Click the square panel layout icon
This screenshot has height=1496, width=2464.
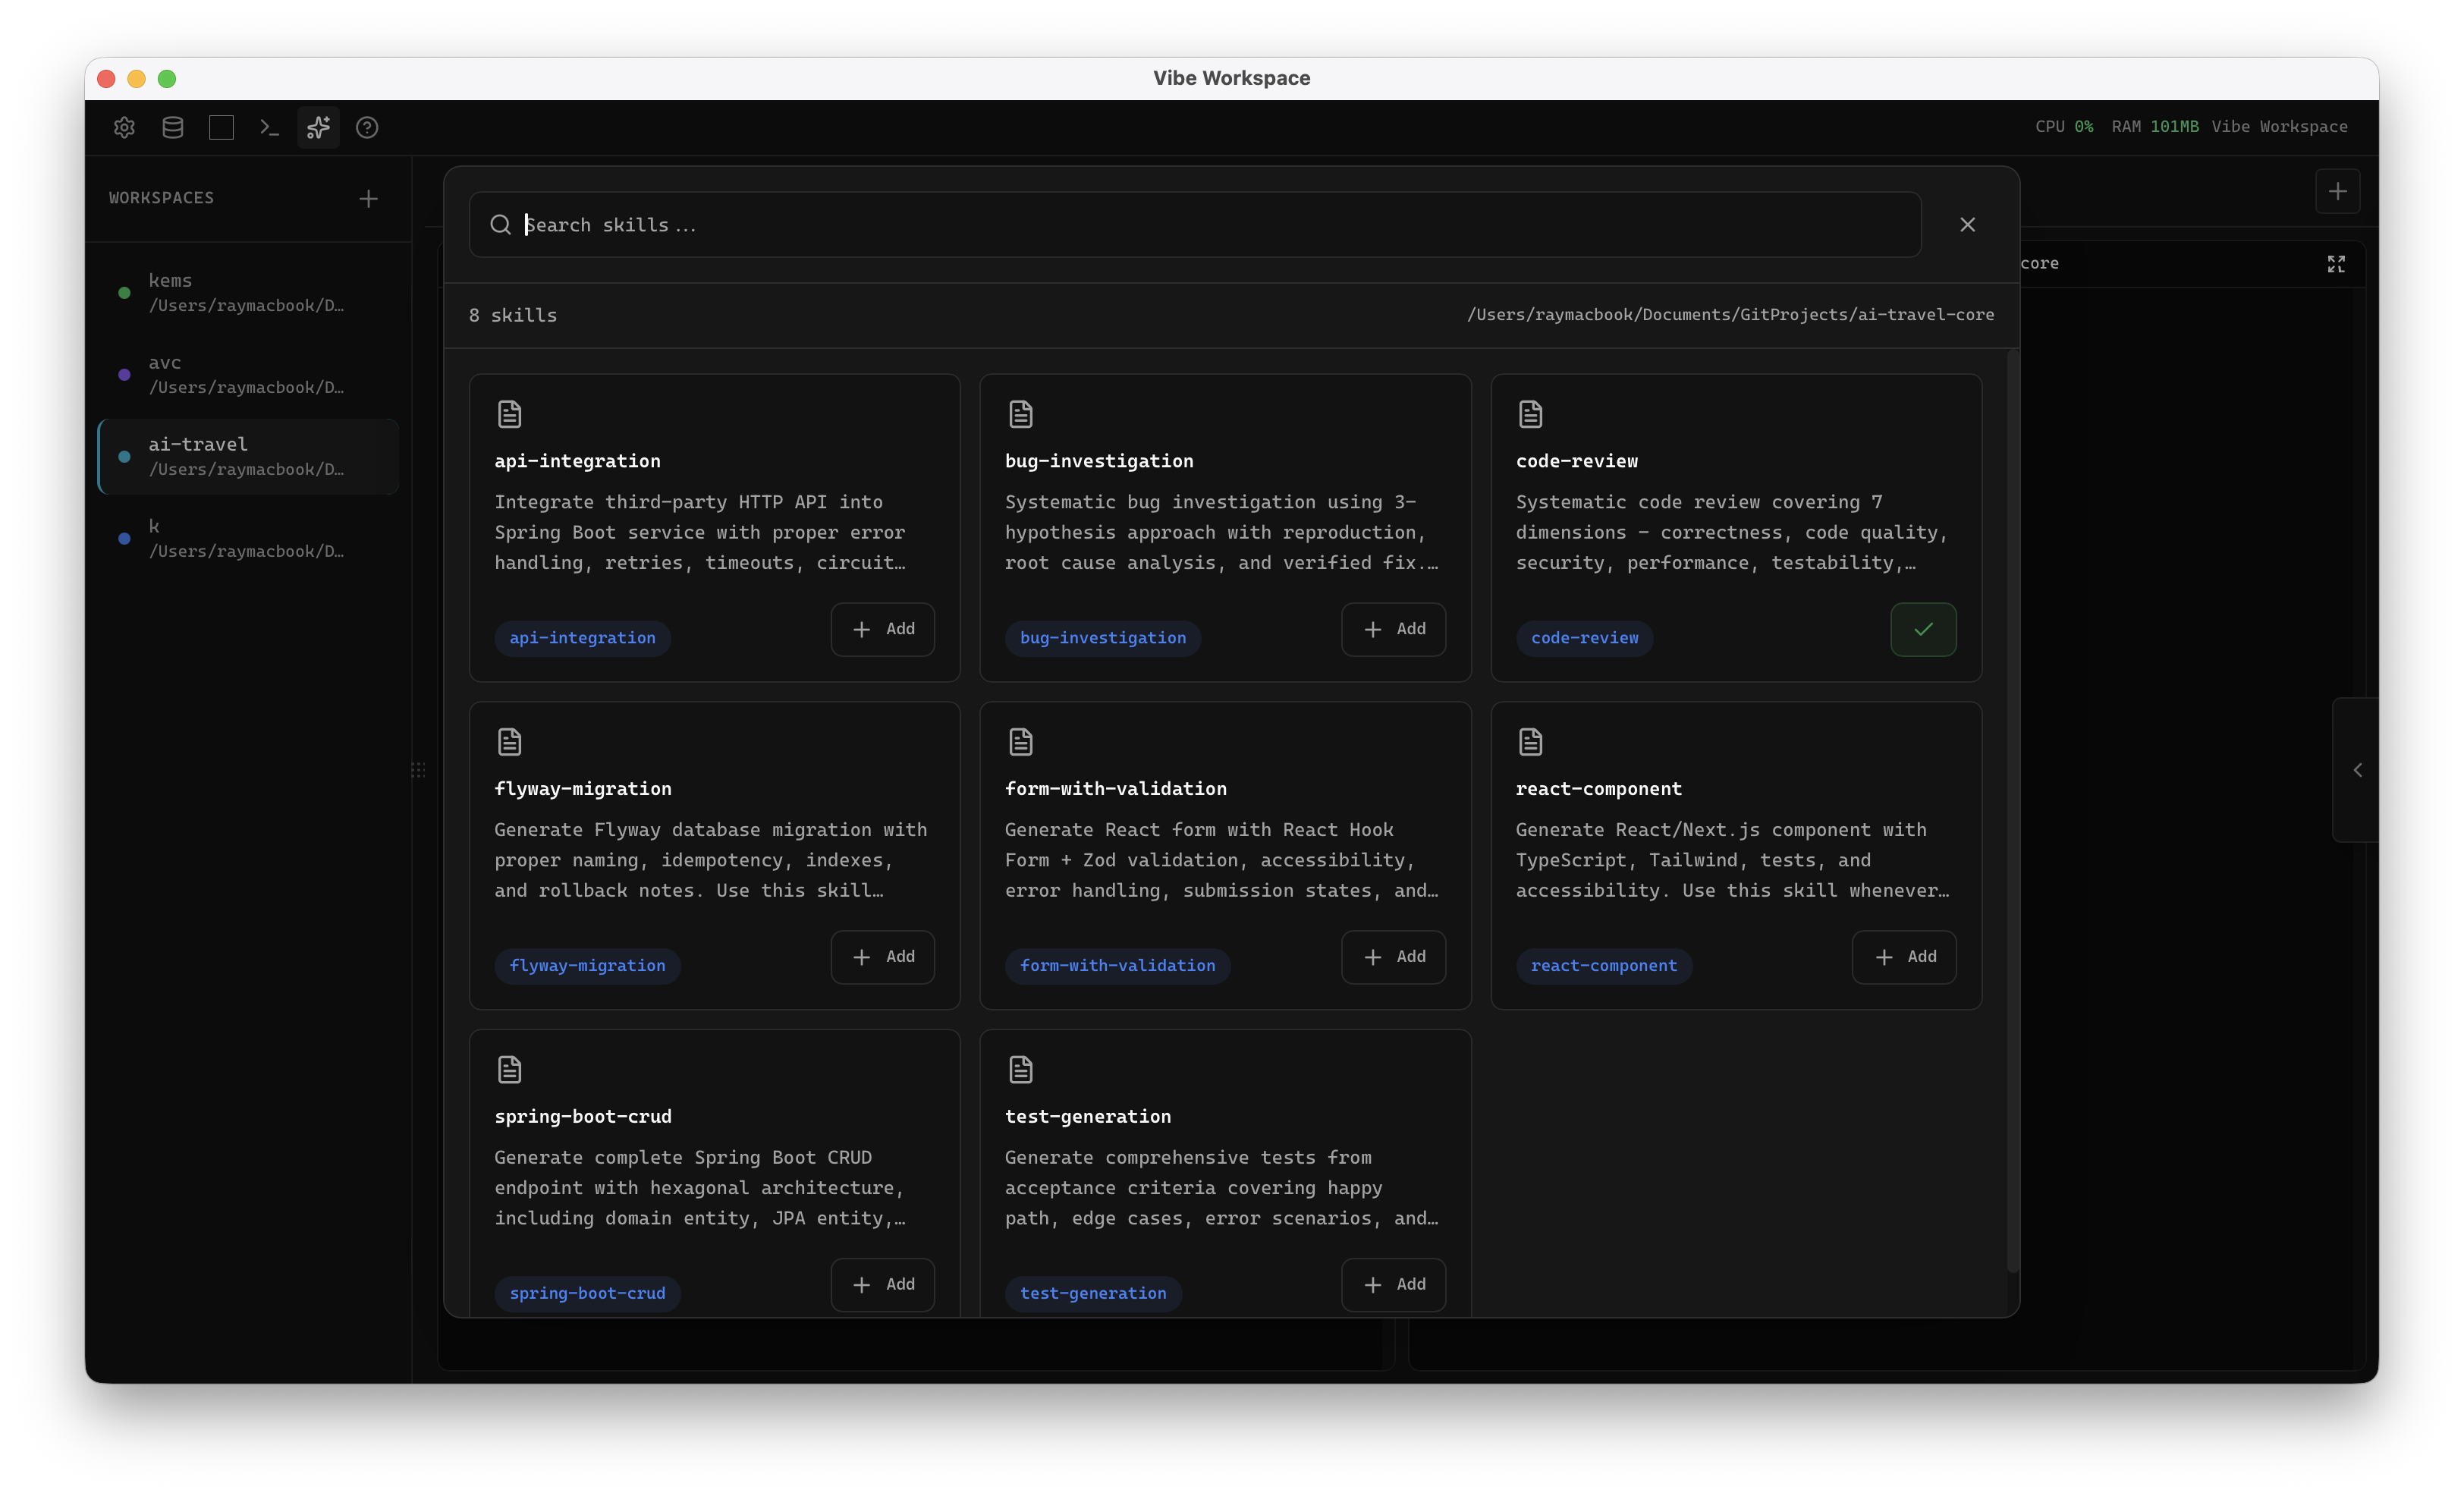[x=221, y=127]
